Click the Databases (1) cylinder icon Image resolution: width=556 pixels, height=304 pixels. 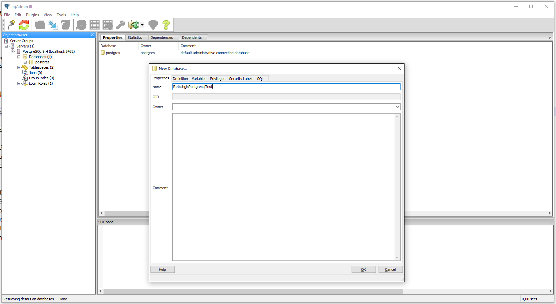(25, 57)
